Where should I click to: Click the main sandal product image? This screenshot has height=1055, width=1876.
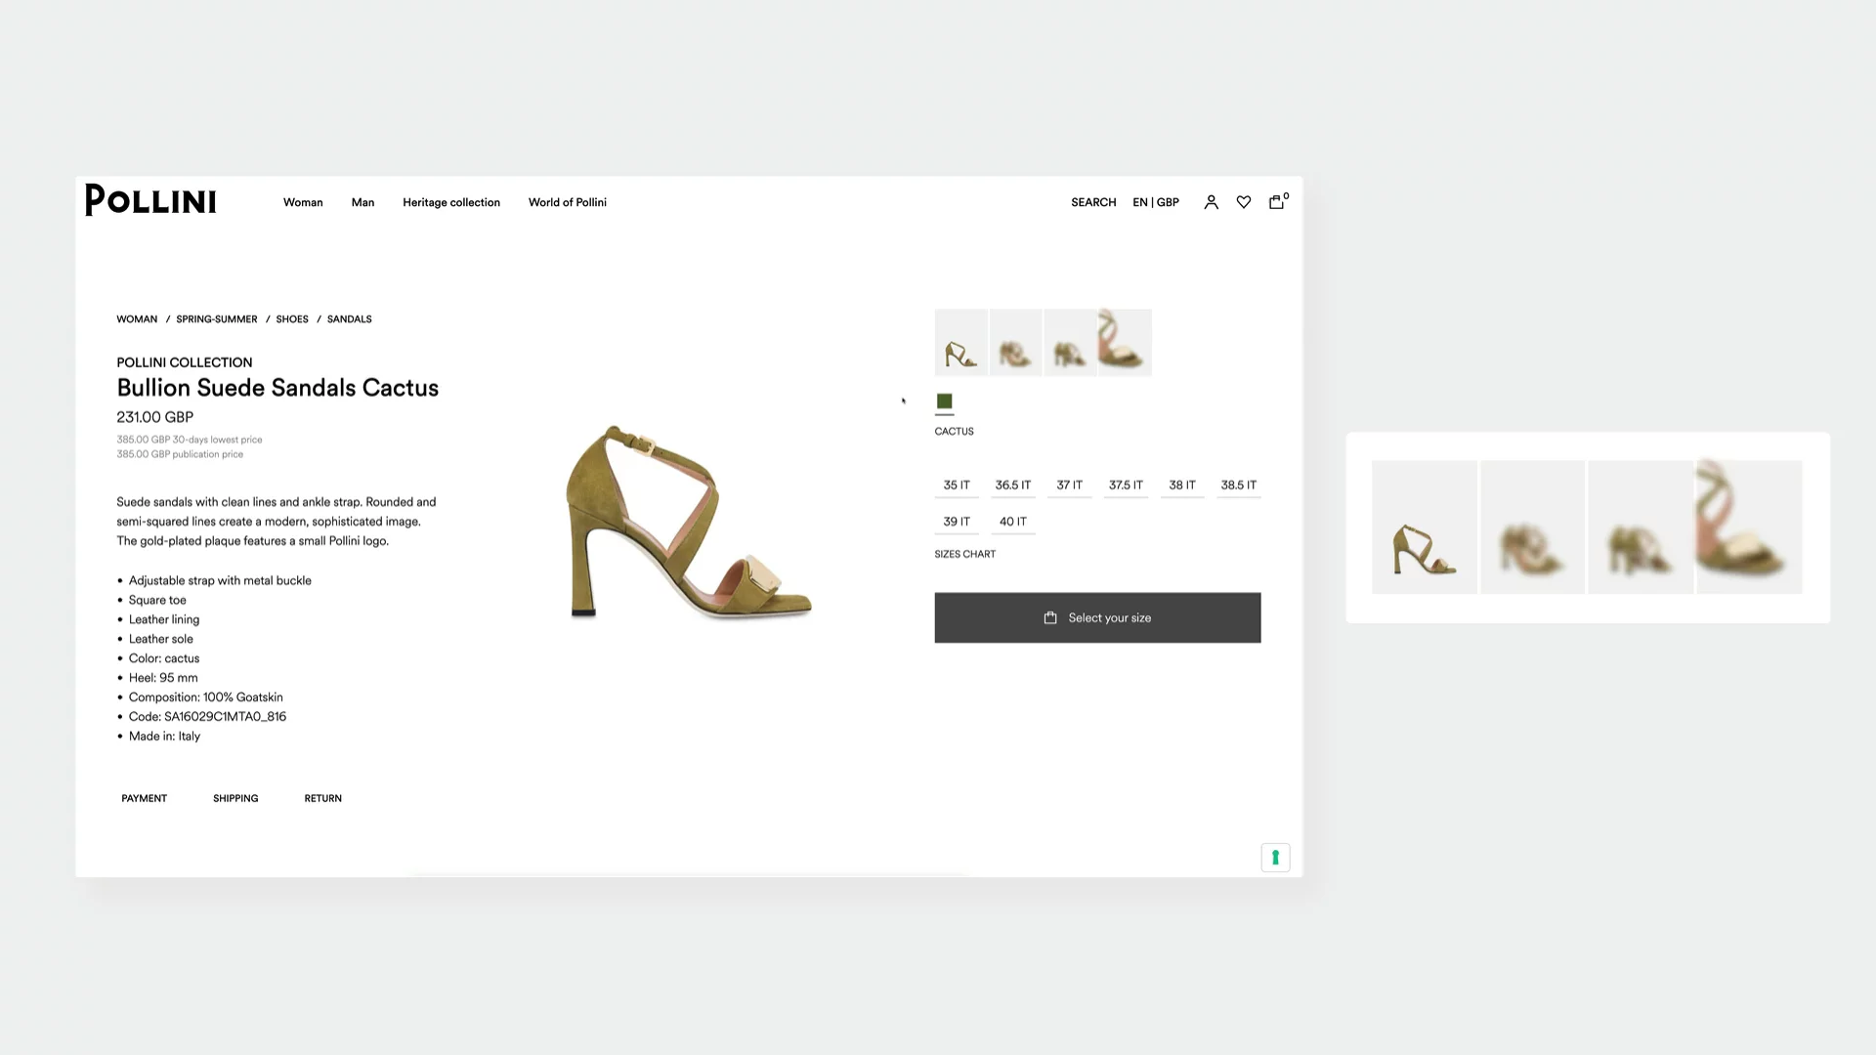tap(689, 523)
